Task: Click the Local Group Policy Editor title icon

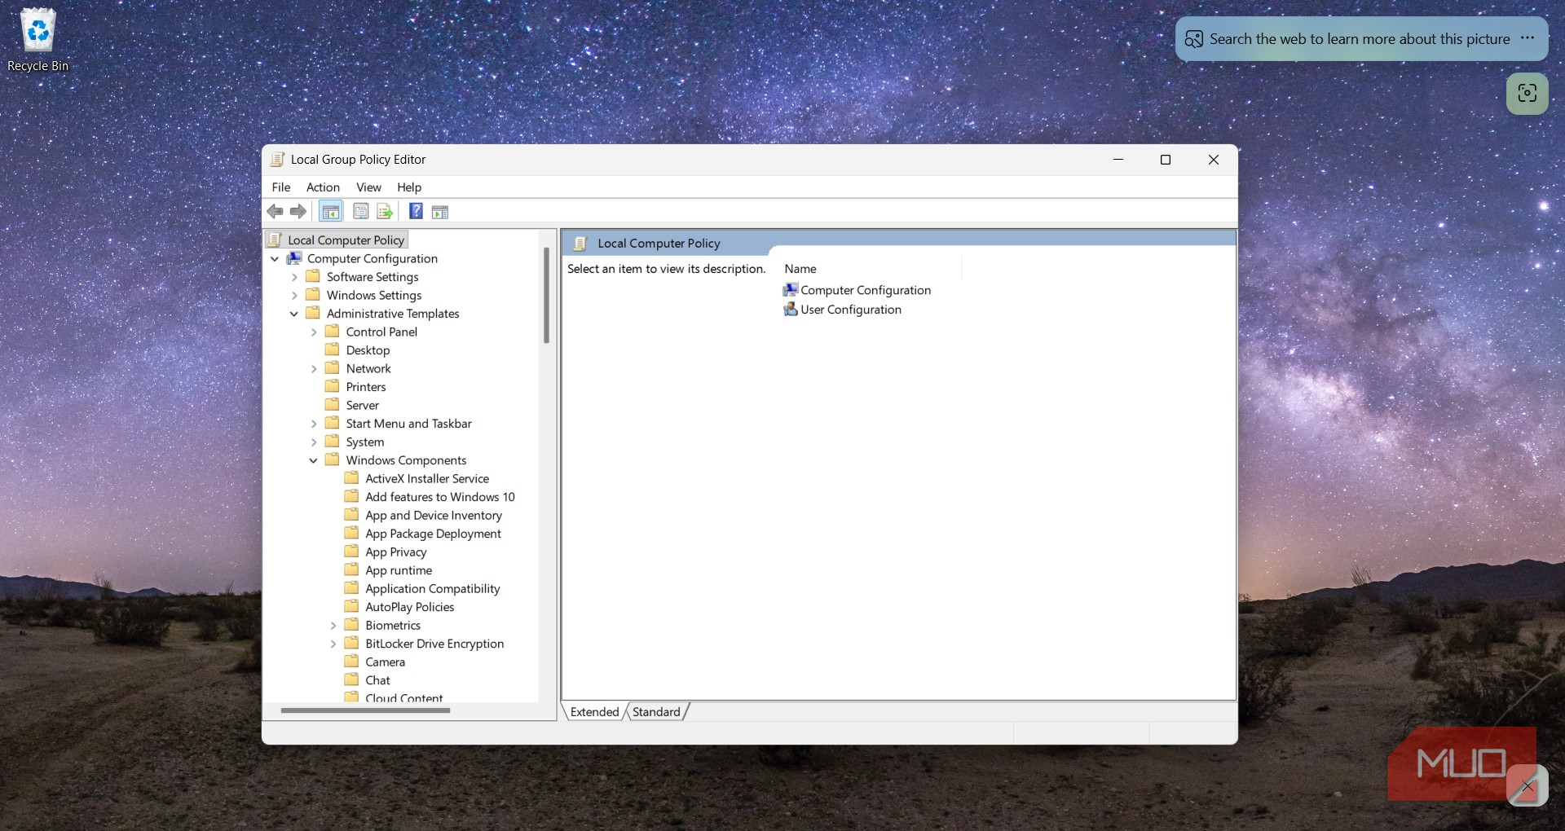Action: (x=278, y=160)
